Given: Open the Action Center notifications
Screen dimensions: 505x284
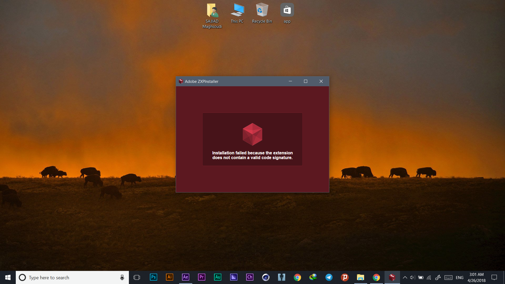Looking at the screenshot, I should pyautogui.click(x=494, y=277).
